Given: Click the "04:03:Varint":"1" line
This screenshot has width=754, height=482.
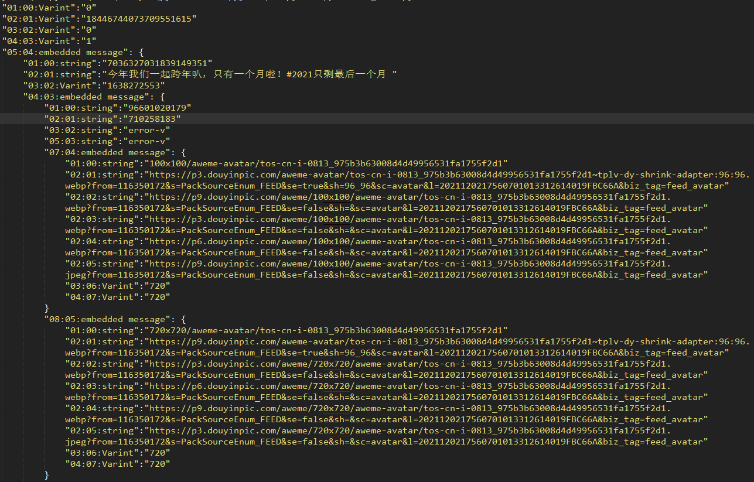Looking at the screenshot, I should [x=49, y=41].
